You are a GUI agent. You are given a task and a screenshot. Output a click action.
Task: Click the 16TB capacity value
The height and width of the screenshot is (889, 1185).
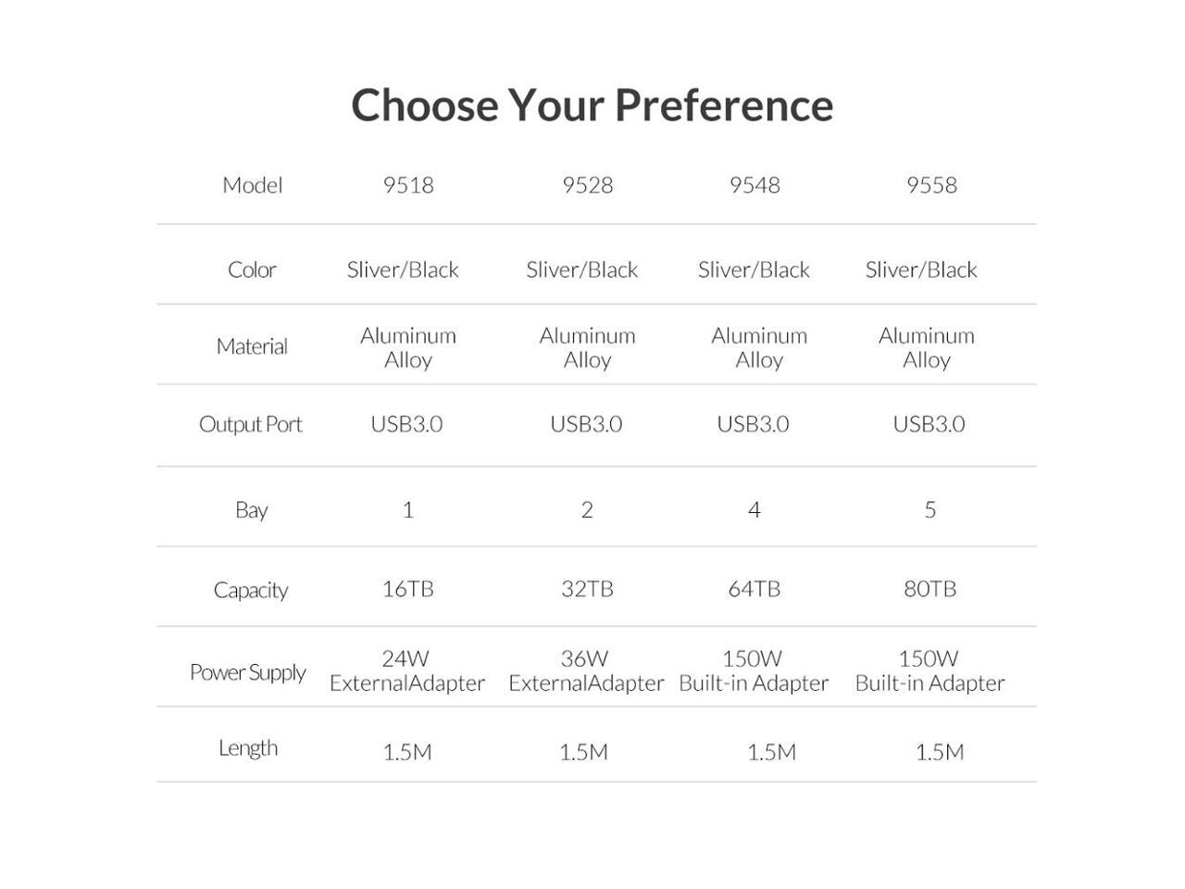click(x=407, y=589)
